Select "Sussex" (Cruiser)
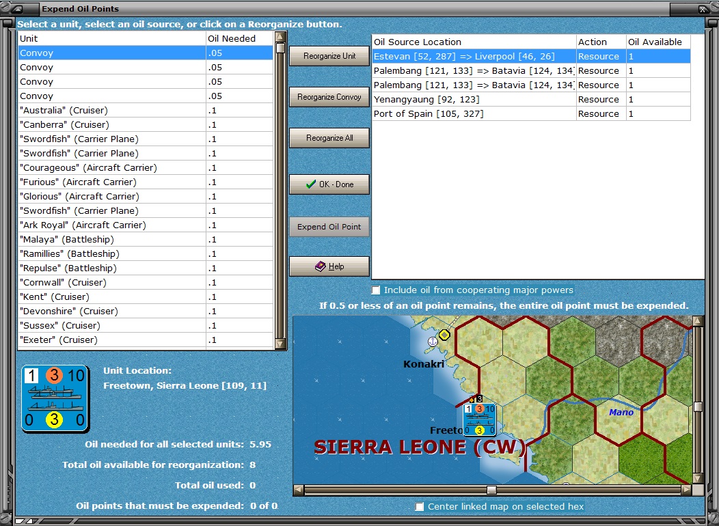This screenshot has height=526, width=719. tap(146, 325)
